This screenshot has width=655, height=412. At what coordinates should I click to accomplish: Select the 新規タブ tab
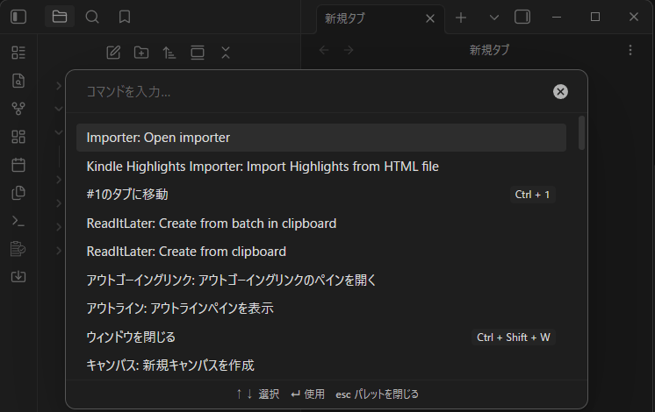click(x=380, y=18)
